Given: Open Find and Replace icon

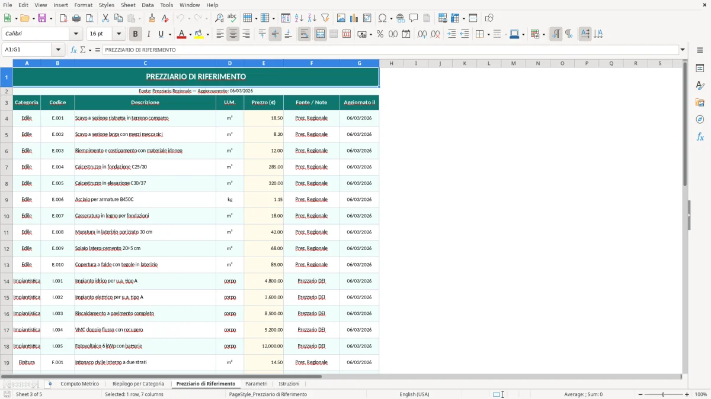Looking at the screenshot, I should point(219,18).
